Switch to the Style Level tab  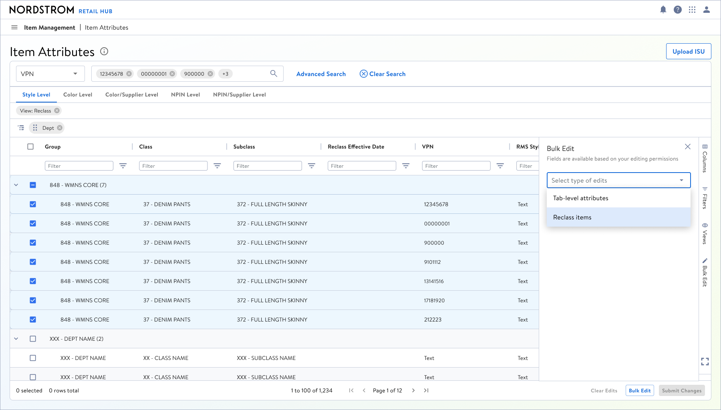36,94
